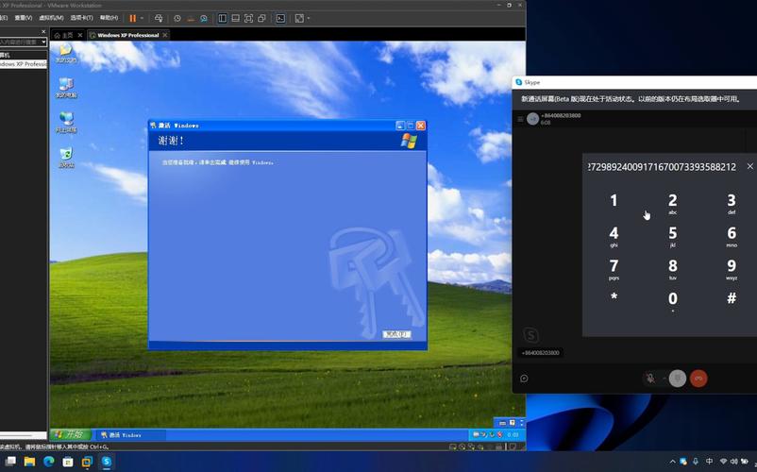Click the stretch guest display icon

pyautogui.click(x=299, y=18)
